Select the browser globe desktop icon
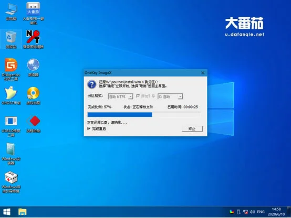 33,68
